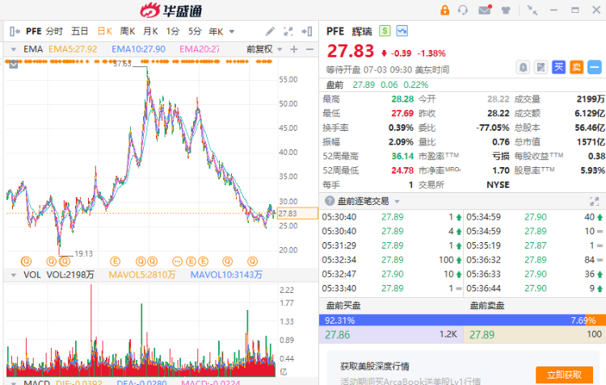The image size is (606, 385).
Task: Open the EMA indicator dropdown arrow
Action: tap(14, 49)
